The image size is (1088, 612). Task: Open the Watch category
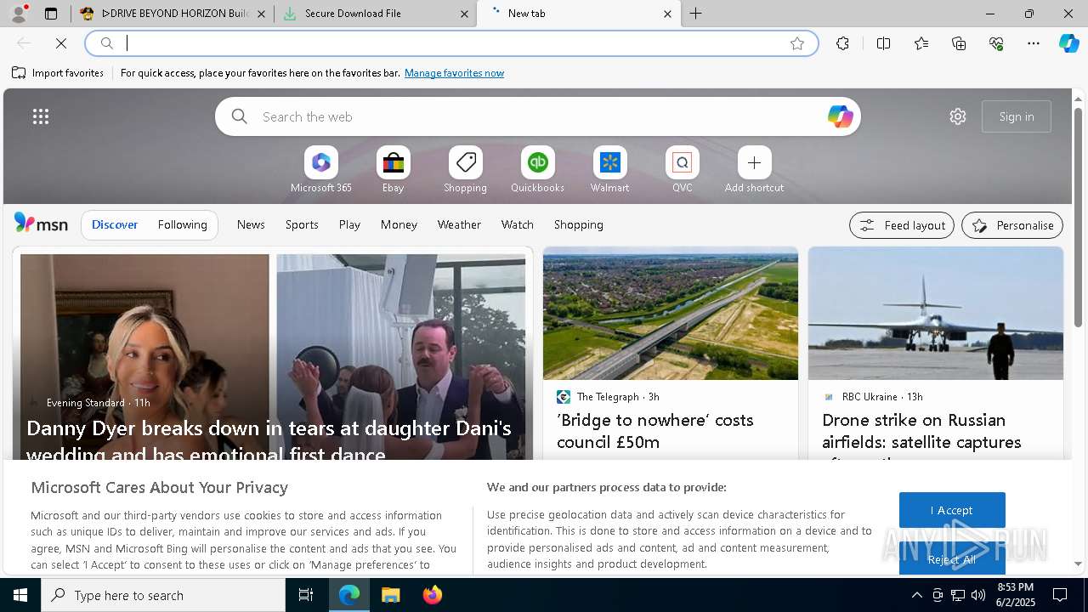(x=517, y=224)
